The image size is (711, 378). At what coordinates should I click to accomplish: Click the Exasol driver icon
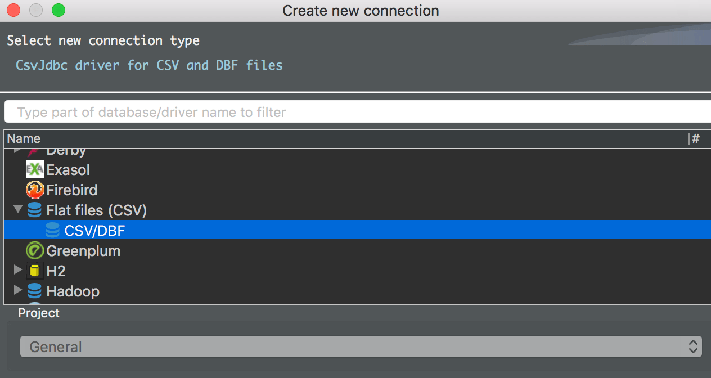click(x=34, y=169)
